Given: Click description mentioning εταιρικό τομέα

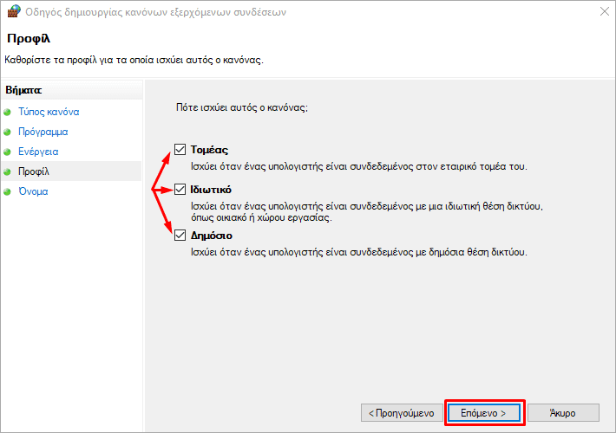Looking at the screenshot, I should tap(359, 166).
